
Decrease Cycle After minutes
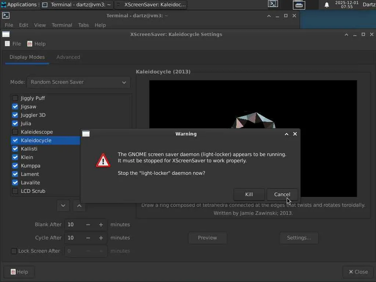pyautogui.click(x=88, y=238)
